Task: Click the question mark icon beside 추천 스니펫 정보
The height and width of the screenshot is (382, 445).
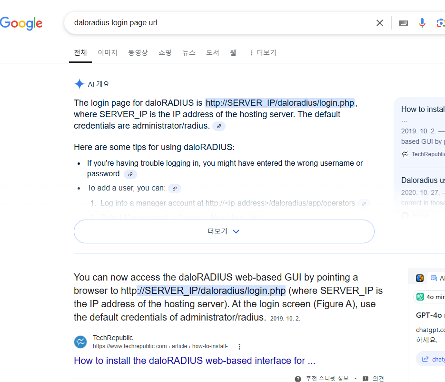Action: point(298,379)
